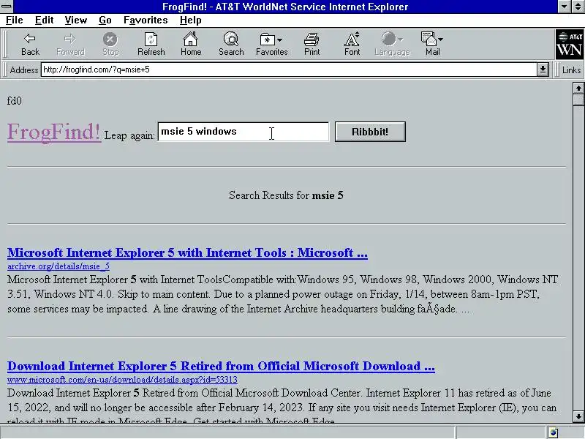The height and width of the screenshot is (439, 585).
Task: Go back with the Back toolbar button
Action: [30, 44]
